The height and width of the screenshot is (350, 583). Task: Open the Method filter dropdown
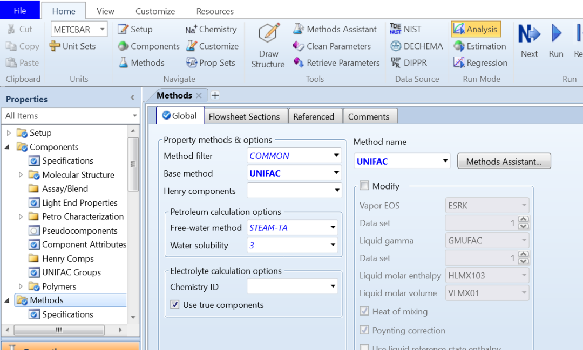pos(336,156)
